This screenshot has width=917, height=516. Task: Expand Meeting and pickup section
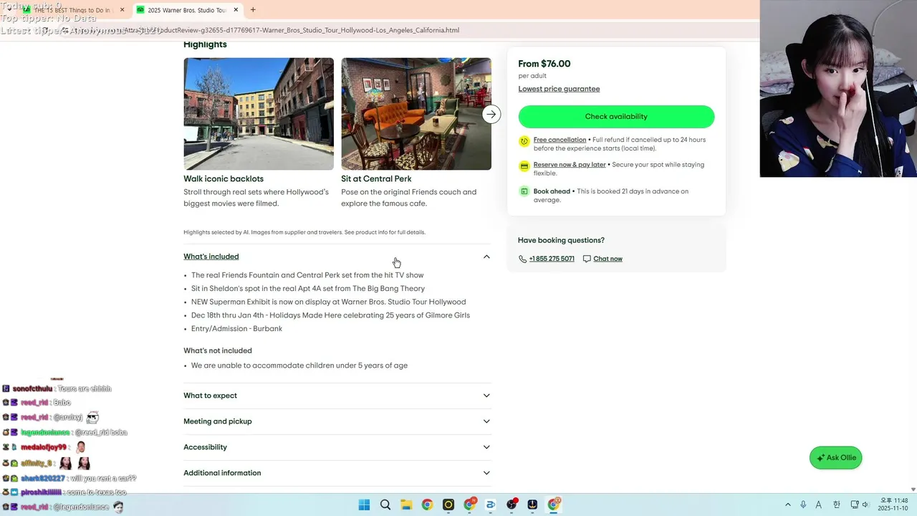pyautogui.click(x=337, y=421)
